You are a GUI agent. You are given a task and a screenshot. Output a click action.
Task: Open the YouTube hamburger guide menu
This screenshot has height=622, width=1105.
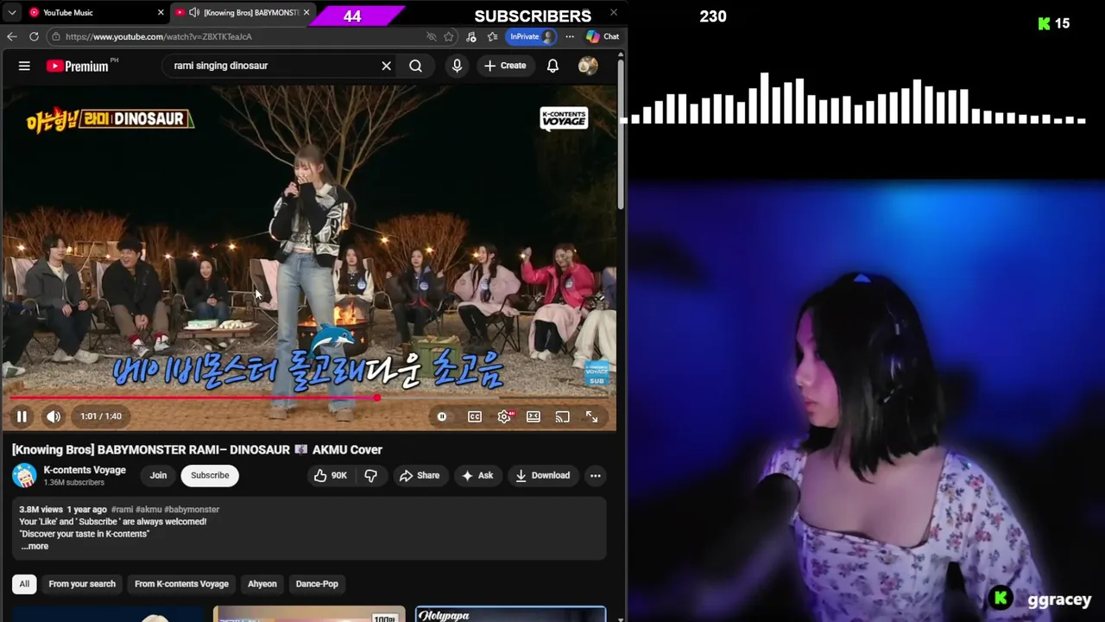tap(24, 66)
